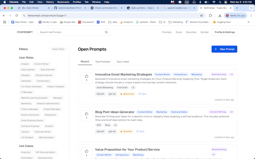Open Chrome downloads icon
The height and width of the screenshot is (159, 255).
pos(220,16)
